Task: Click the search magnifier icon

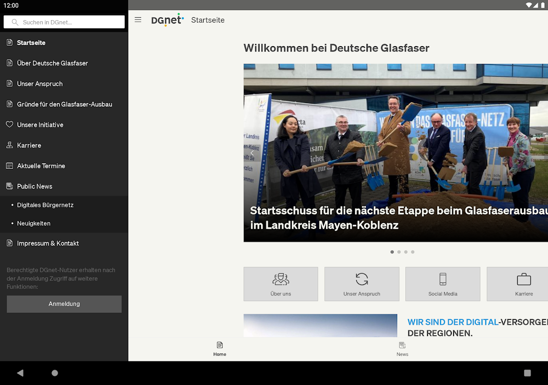Action: (15, 22)
